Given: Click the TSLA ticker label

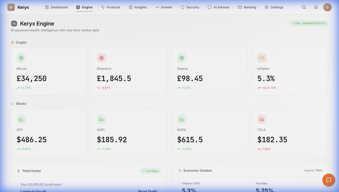Looking at the screenshot, I should tap(261, 130).
